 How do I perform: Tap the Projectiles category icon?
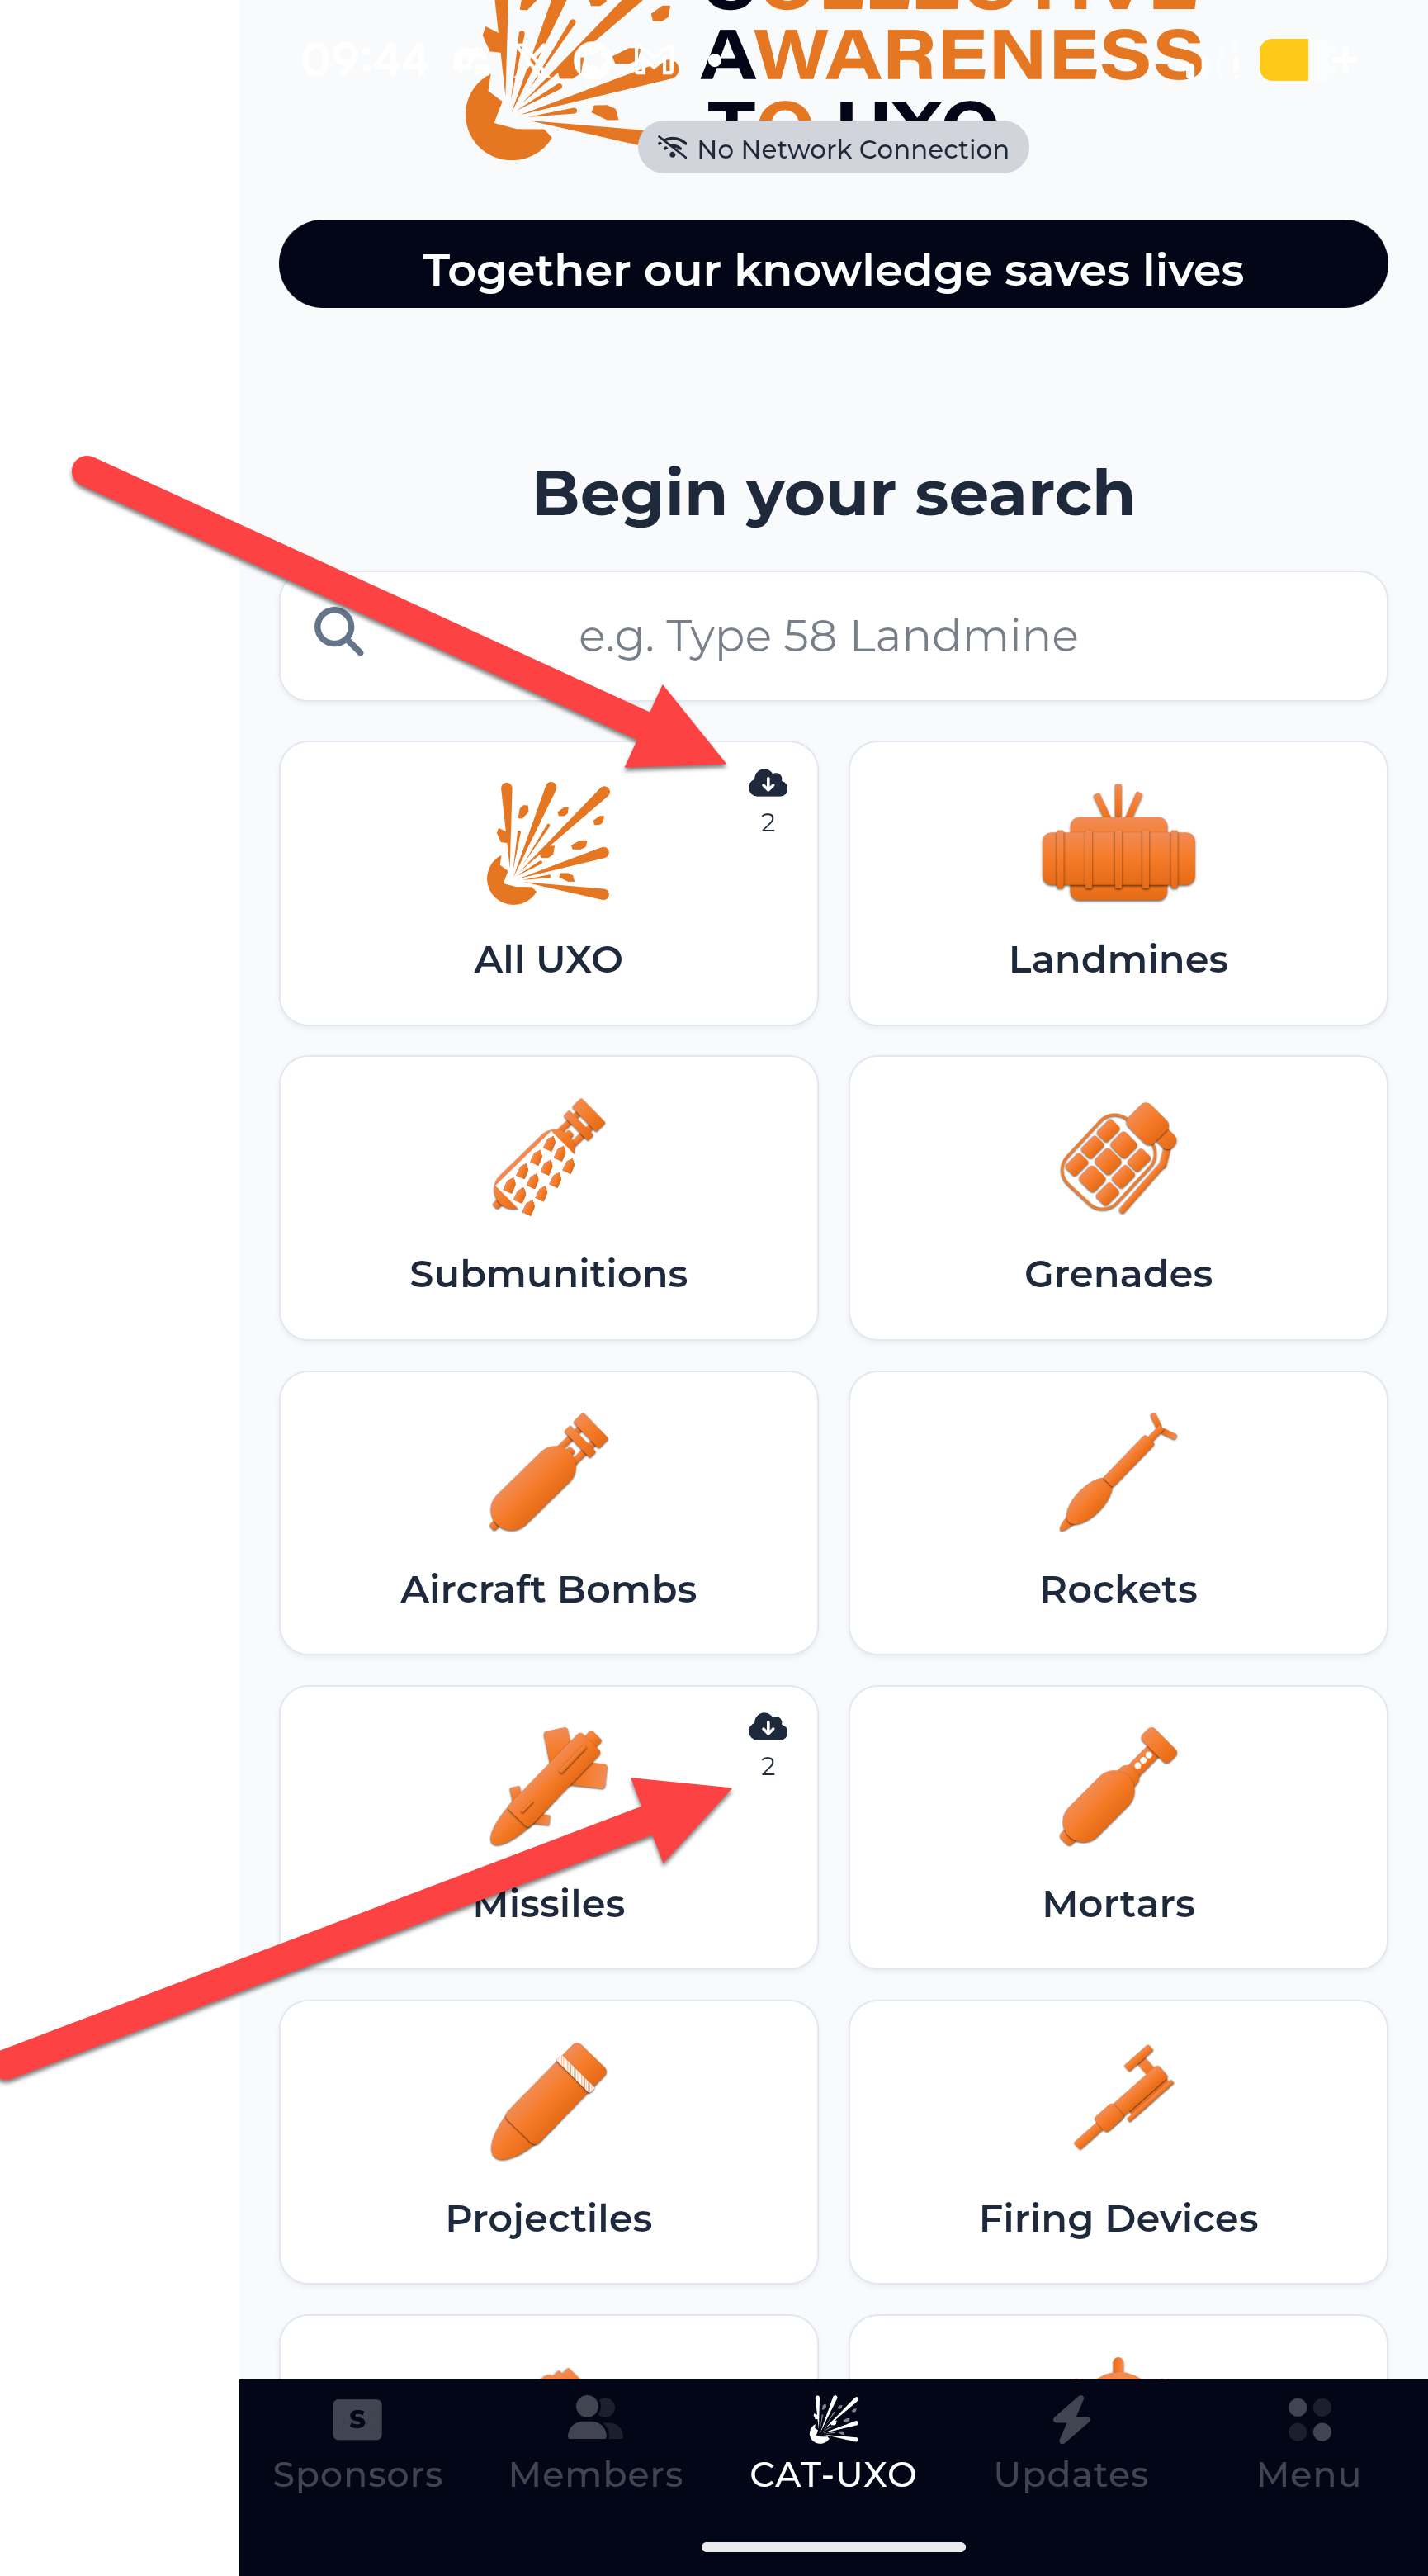[x=548, y=2101]
